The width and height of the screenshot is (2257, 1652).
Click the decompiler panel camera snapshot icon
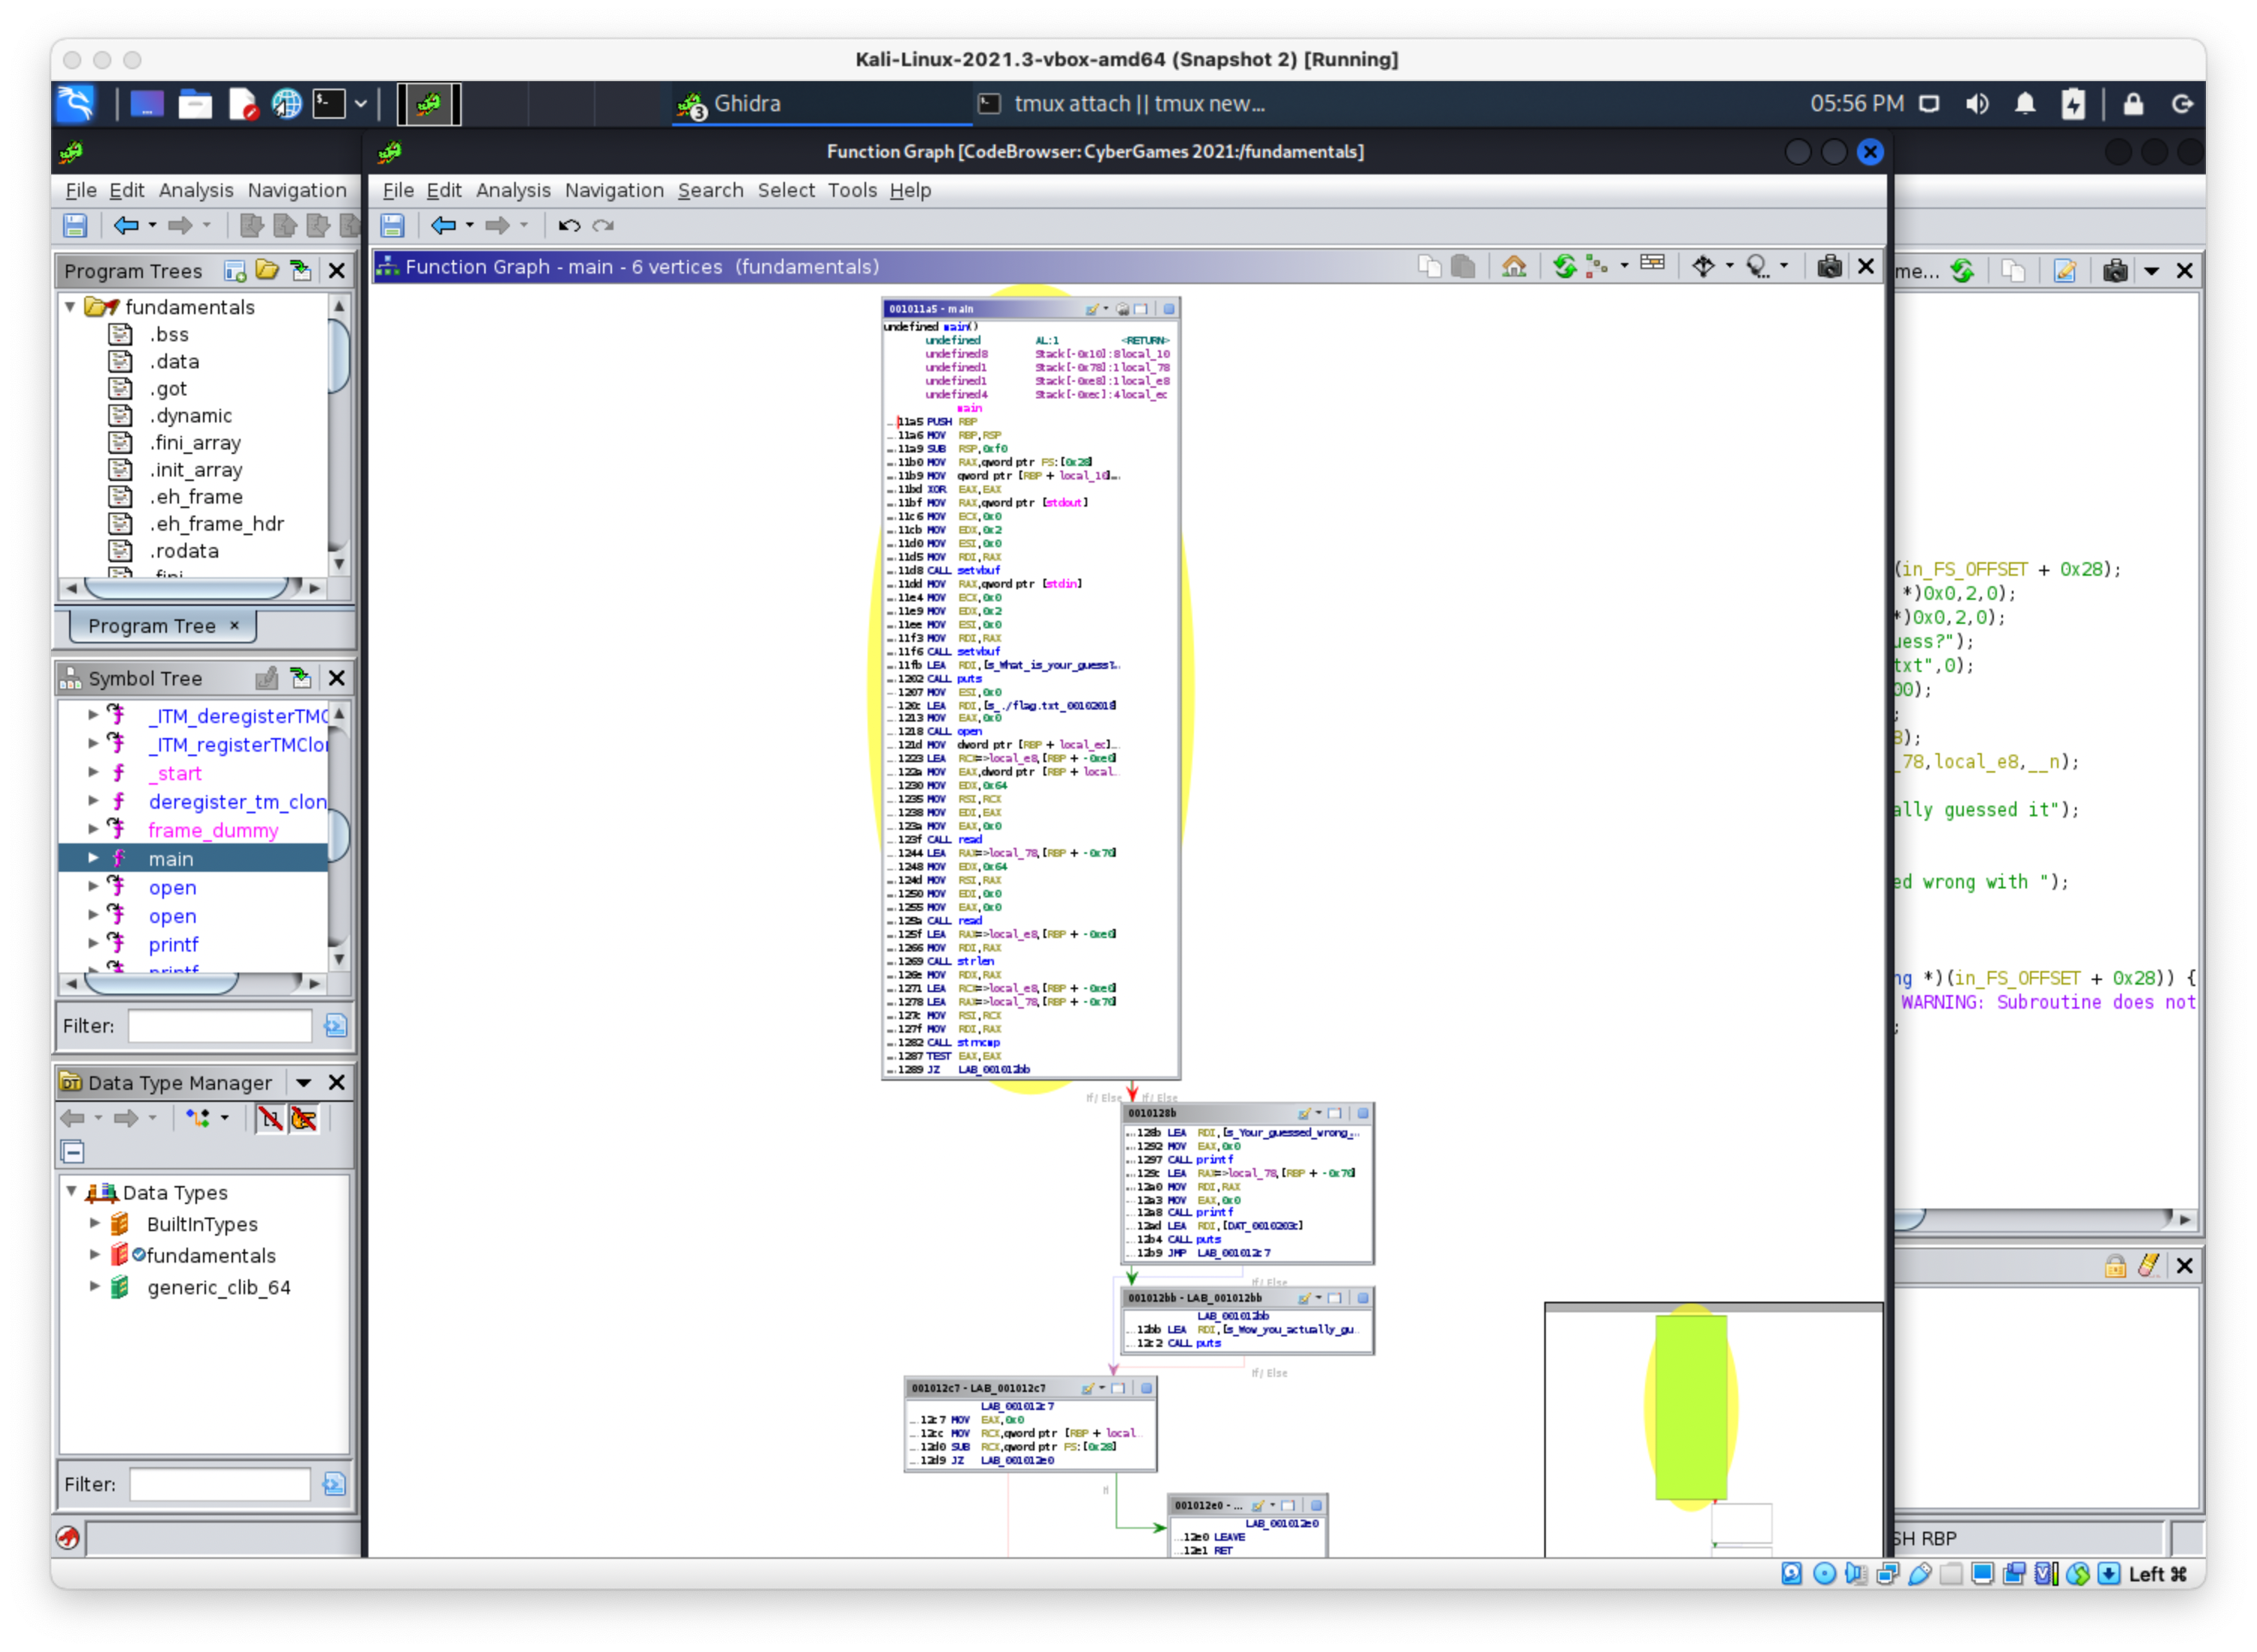tap(2115, 271)
